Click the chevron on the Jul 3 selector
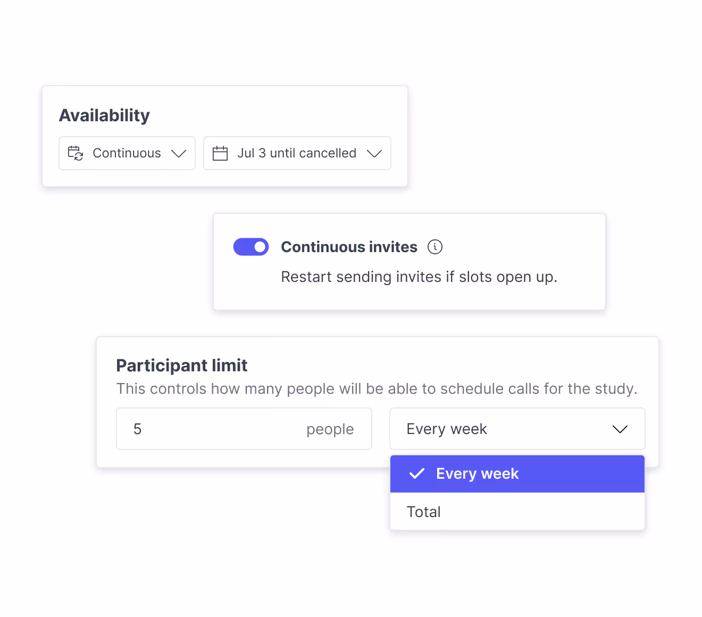Screen dimensions: 702x617 [x=374, y=153]
